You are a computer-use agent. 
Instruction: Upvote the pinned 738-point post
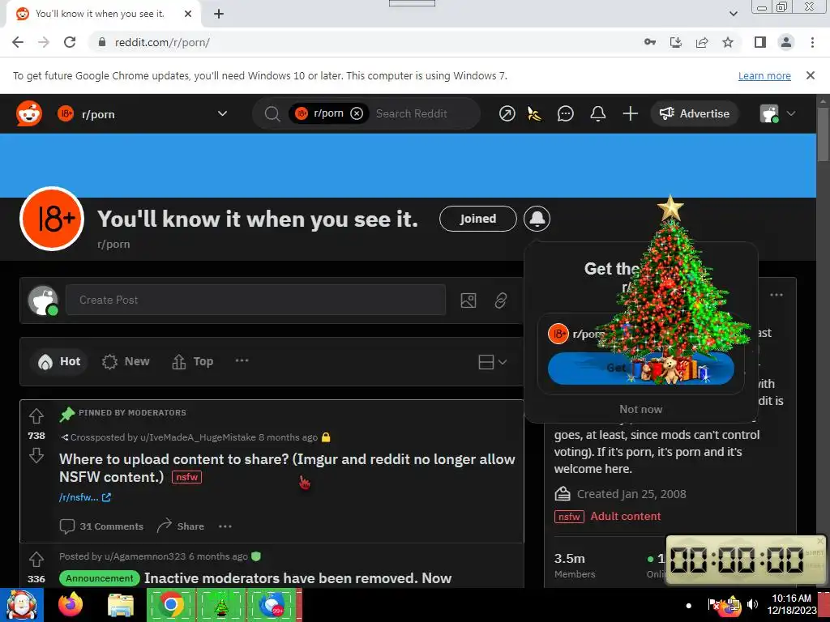pos(36,416)
